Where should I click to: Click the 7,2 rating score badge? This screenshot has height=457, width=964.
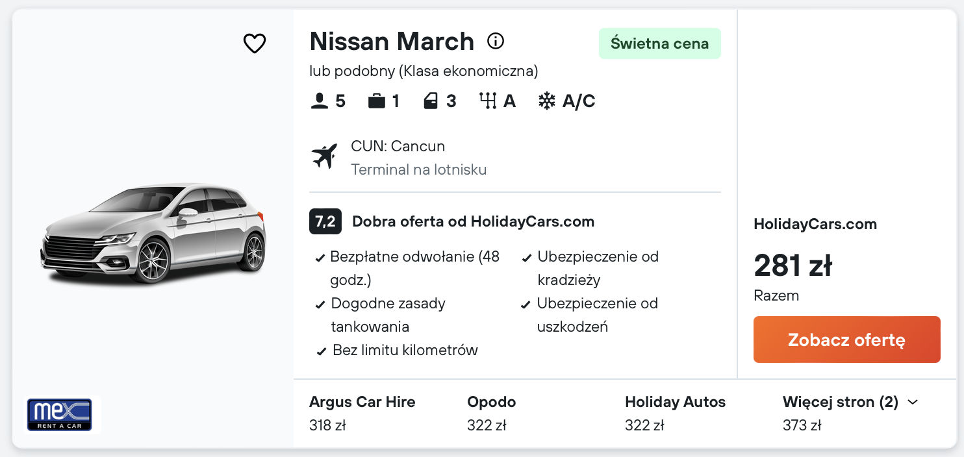pos(325,222)
